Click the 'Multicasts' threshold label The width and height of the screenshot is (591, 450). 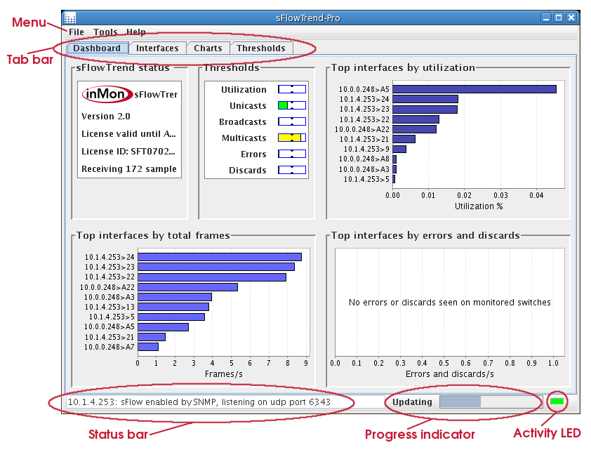(x=244, y=138)
